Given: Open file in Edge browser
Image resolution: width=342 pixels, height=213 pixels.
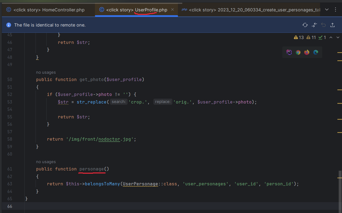Looking at the screenshot, I should pyautogui.click(x=316, y=52).
